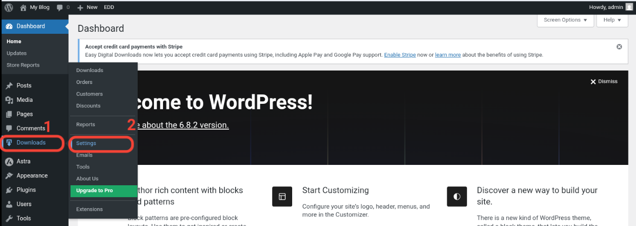Image resolution: width=636 pixels, height=226 pixels.
Task: Click the Dismiss X icon on welcome panel
Action: click(x=593, y=81)
